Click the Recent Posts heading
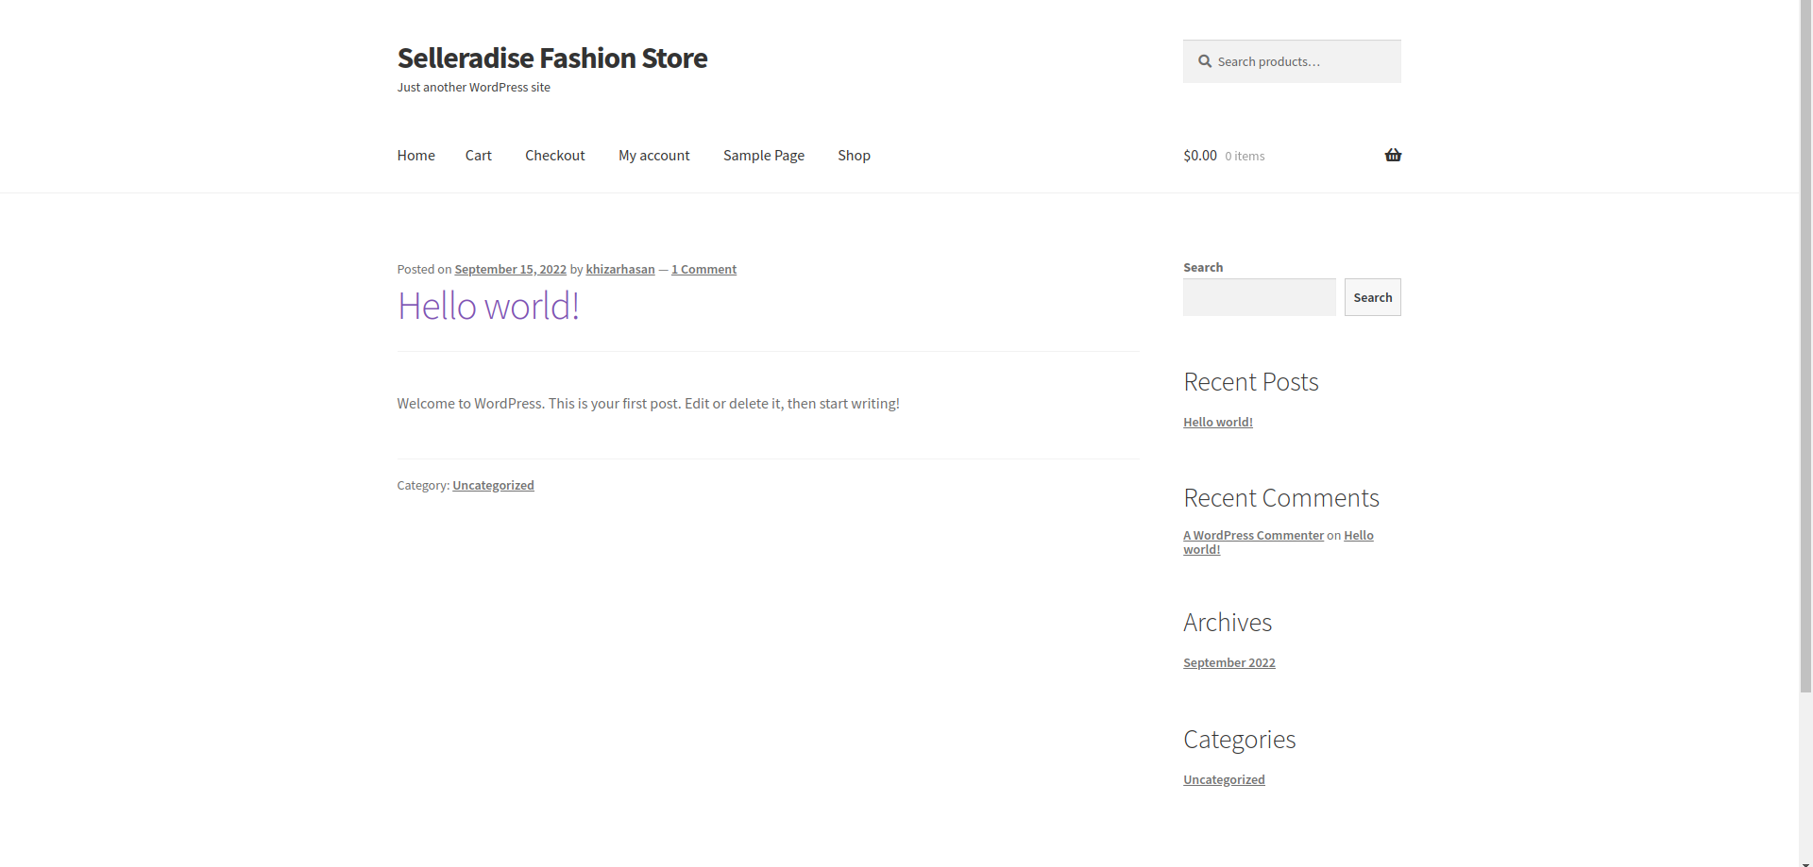Screen dimensions: 1813x867 tap(1250, 382)
